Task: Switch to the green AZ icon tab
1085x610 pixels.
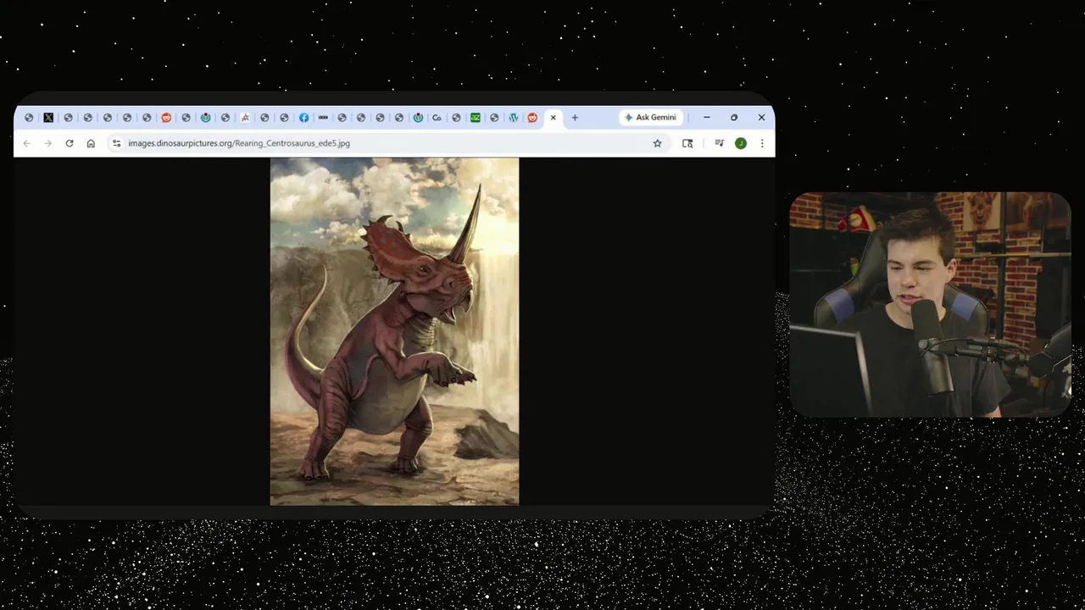Action: 475,118
